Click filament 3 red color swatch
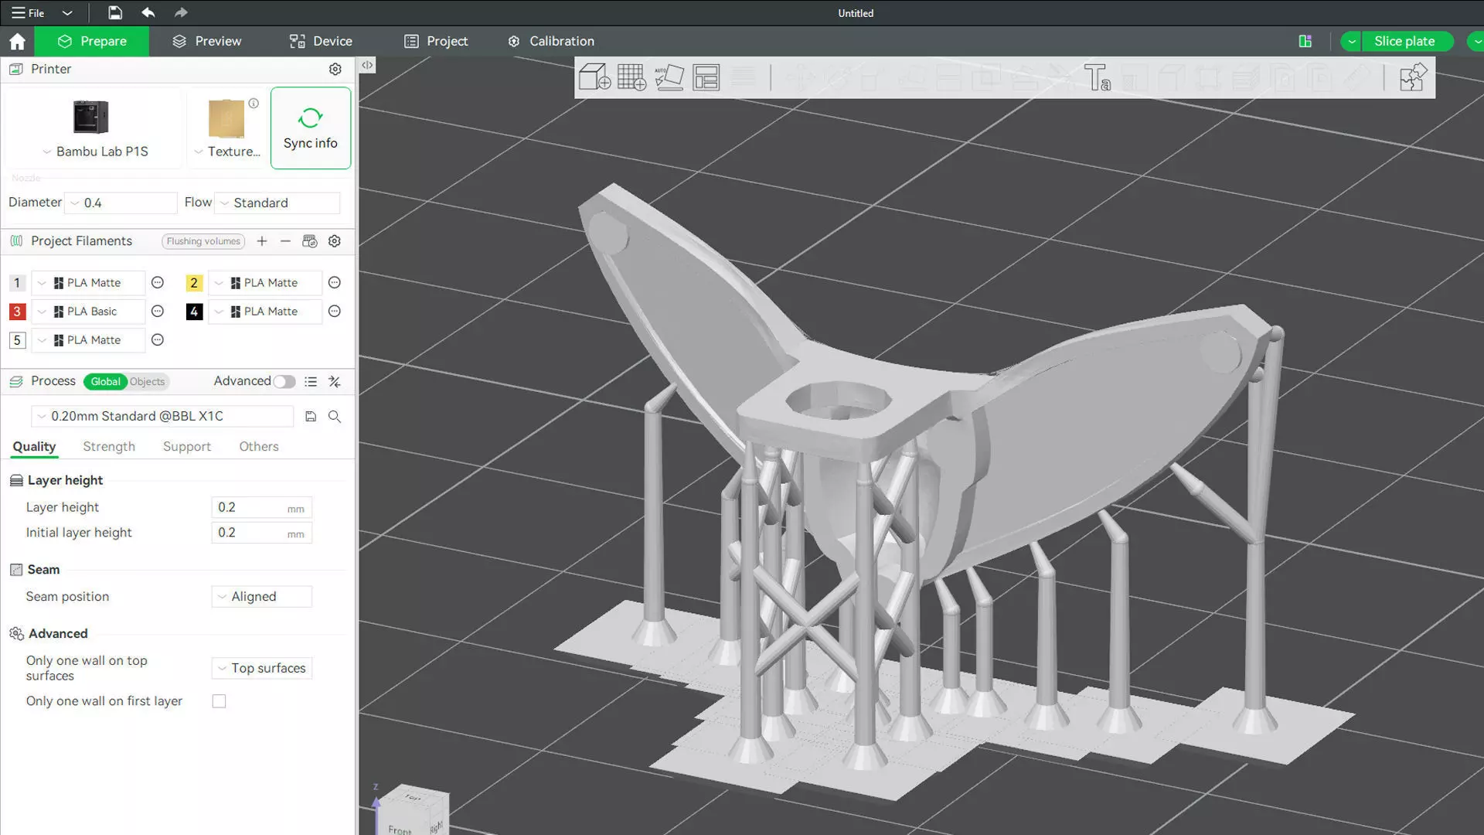Screen dimensions: 1484x835 tap(17, 312)
